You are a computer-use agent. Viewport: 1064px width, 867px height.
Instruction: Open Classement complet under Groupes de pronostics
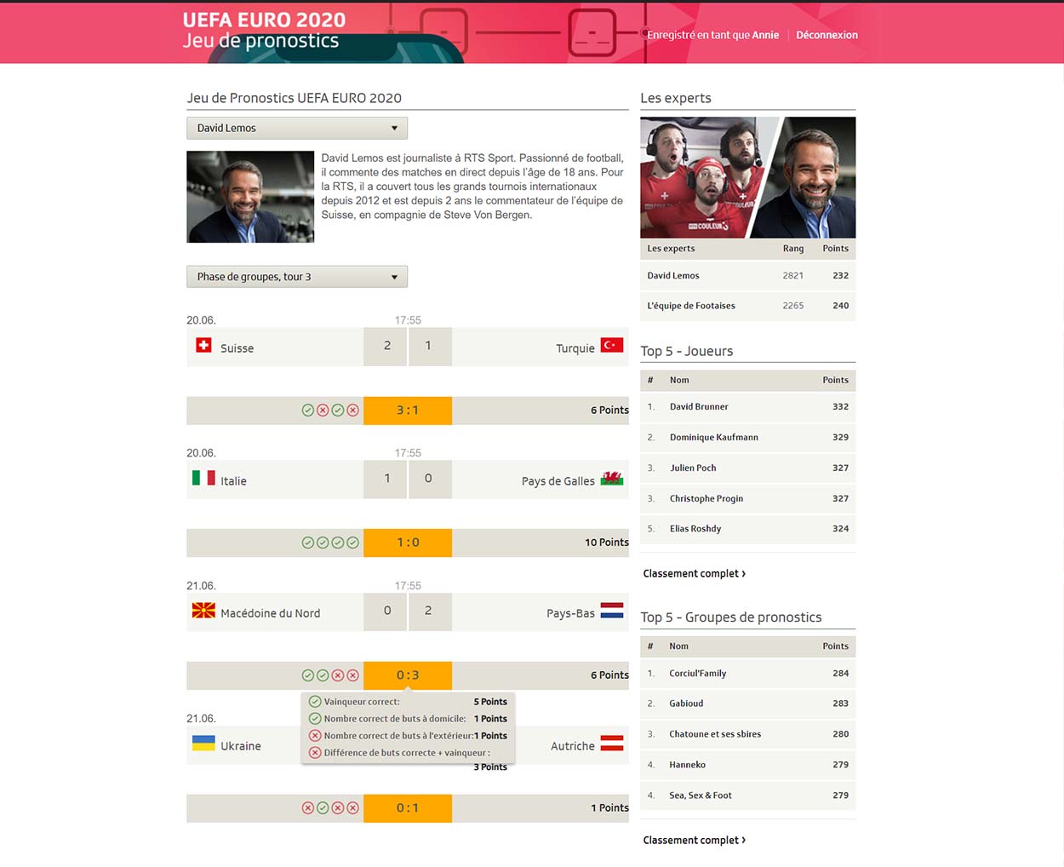695,841
